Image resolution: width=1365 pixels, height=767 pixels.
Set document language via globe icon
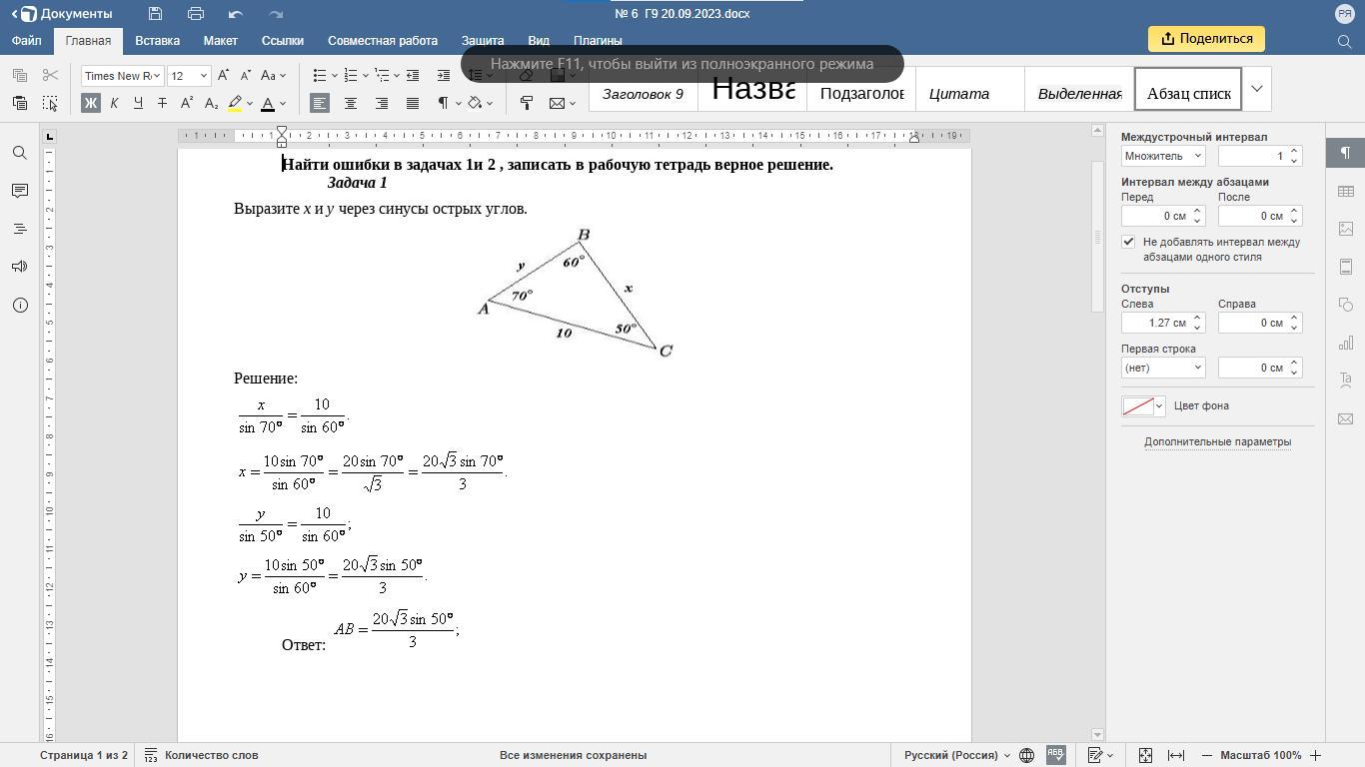click(x=1026, y=755)
